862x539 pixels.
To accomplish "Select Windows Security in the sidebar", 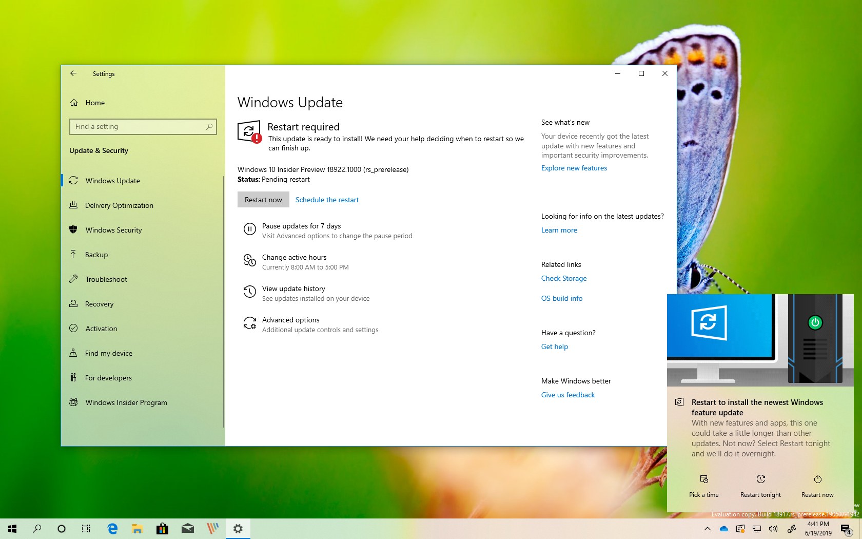I will (x=113, y=230).
